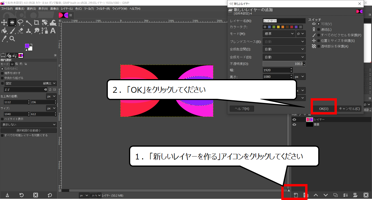This screenshot has height=200, width=372.
Task: Check すべてのピクセルを保護(P)
Action: (319, 35)
